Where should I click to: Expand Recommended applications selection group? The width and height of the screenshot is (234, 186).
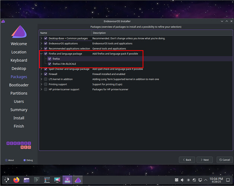pyautogui.click(x=41, y=48)
